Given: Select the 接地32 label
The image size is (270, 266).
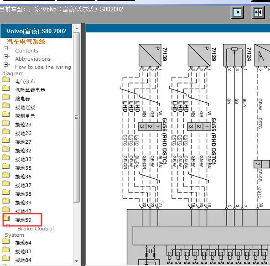Looking at the screenshot, I should 23,151.
